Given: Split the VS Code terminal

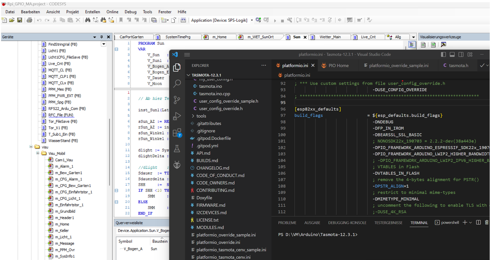Looking at the screenshot, I should (x=478, y=222).
